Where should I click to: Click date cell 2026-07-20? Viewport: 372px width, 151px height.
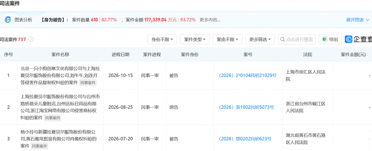[121, 139]
